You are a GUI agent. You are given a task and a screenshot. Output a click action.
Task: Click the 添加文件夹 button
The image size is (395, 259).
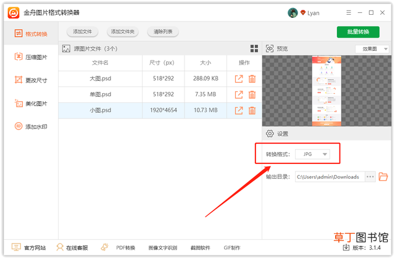tap(123, 31)
